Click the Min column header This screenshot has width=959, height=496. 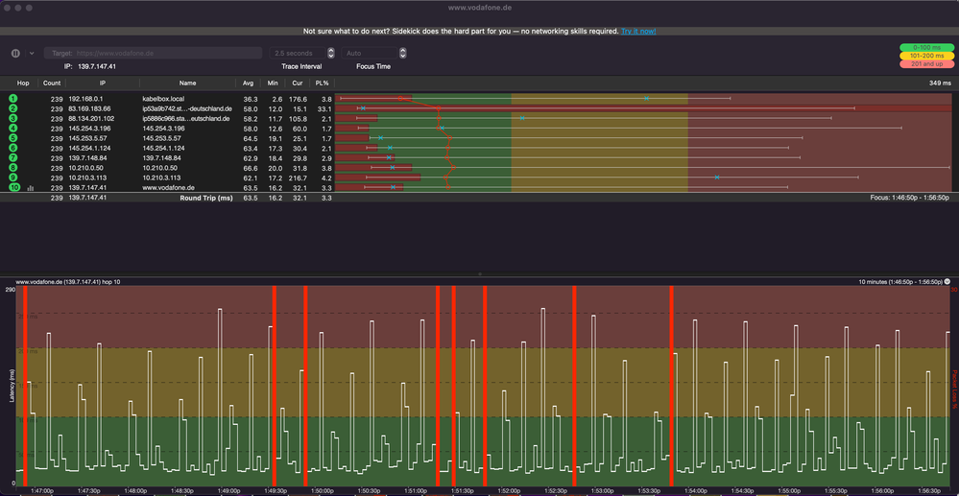[273, 83]
